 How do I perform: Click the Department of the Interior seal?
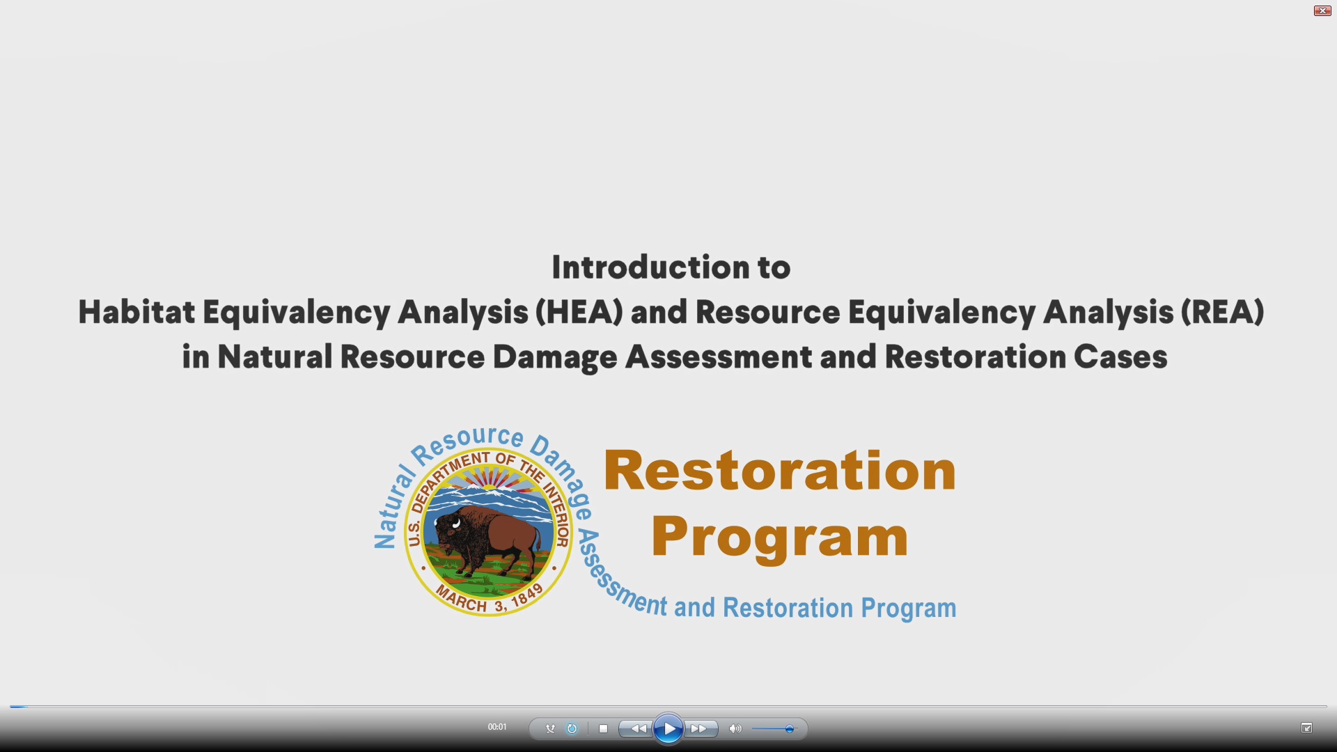pyautogui.click(x=489, y=533)
